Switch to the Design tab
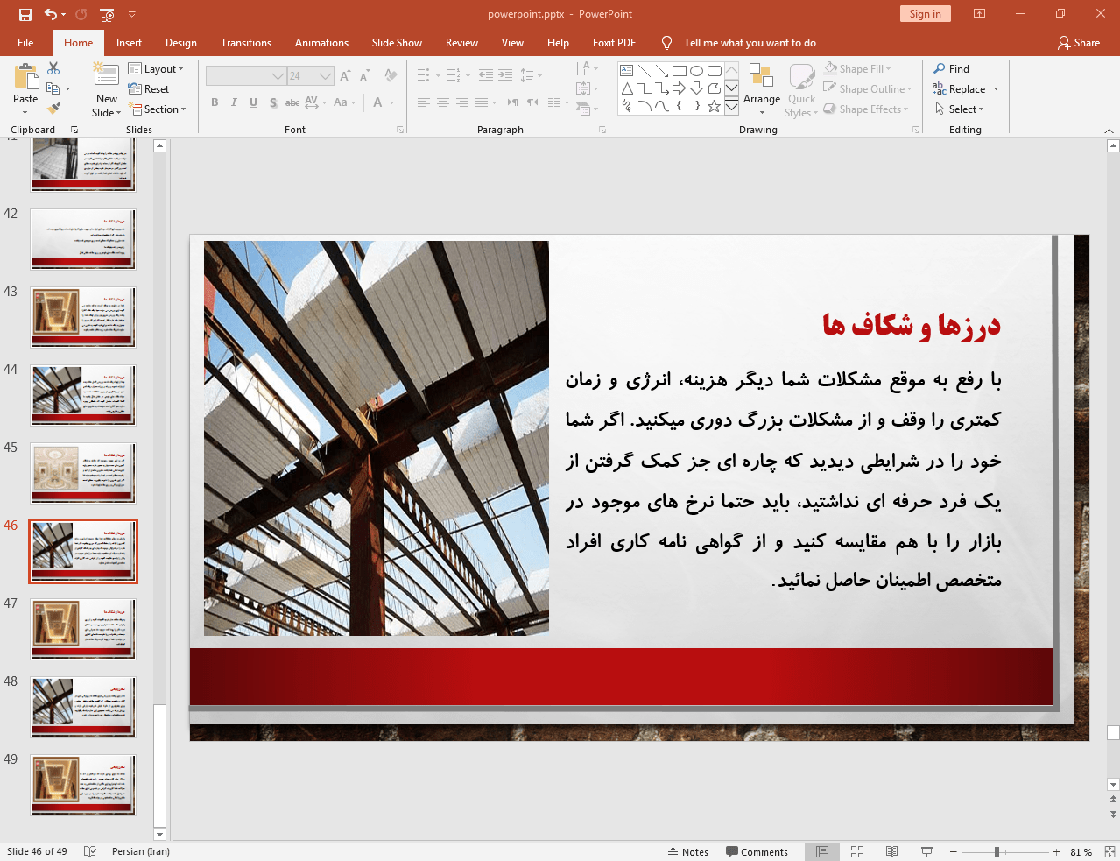Image resolution: width=1120 pixels, height=861 pixels. (x=181, y=42)
